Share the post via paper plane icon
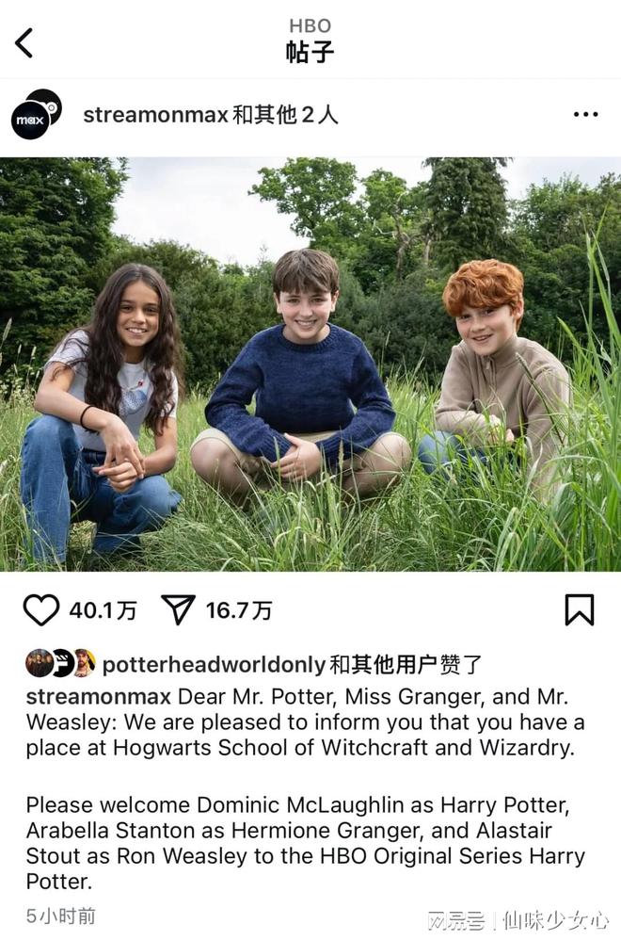This screenshot has height=940, width=621. [x=178, y=609]
